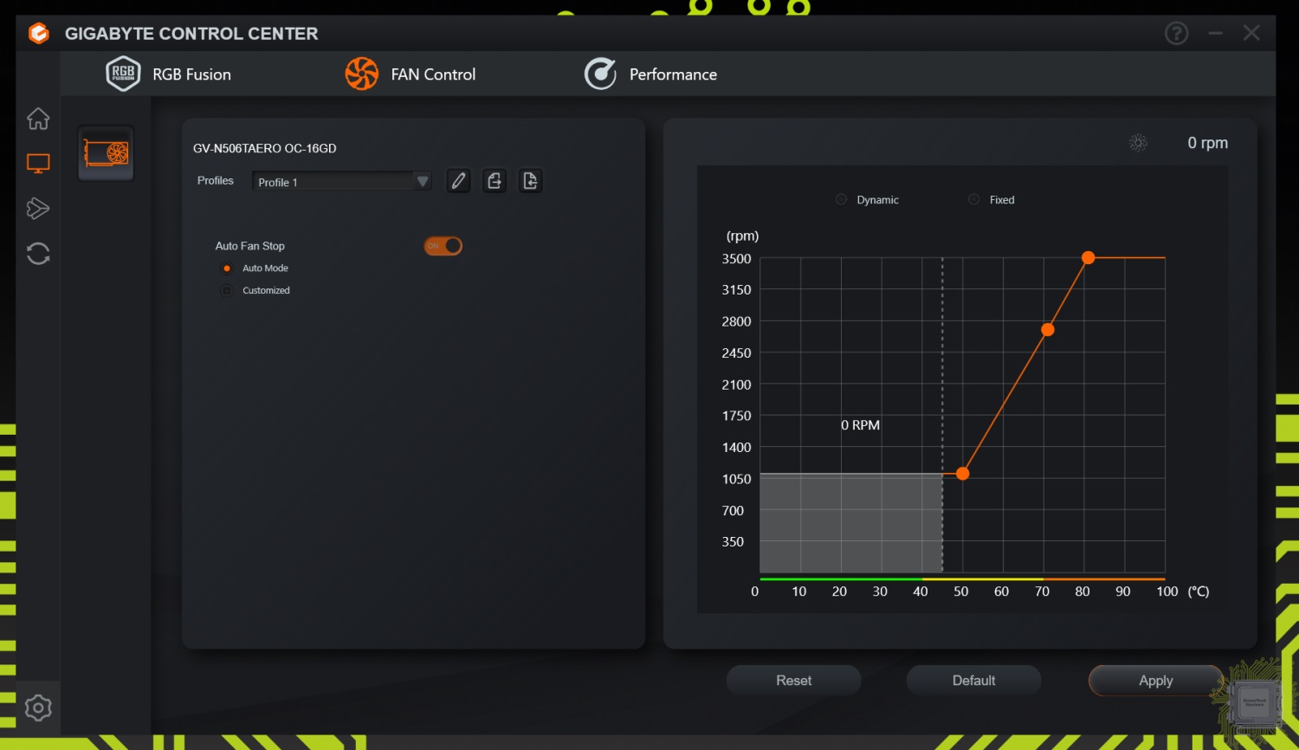
Task: Edit profile name with pencil icon
Action: click(458, 181)
